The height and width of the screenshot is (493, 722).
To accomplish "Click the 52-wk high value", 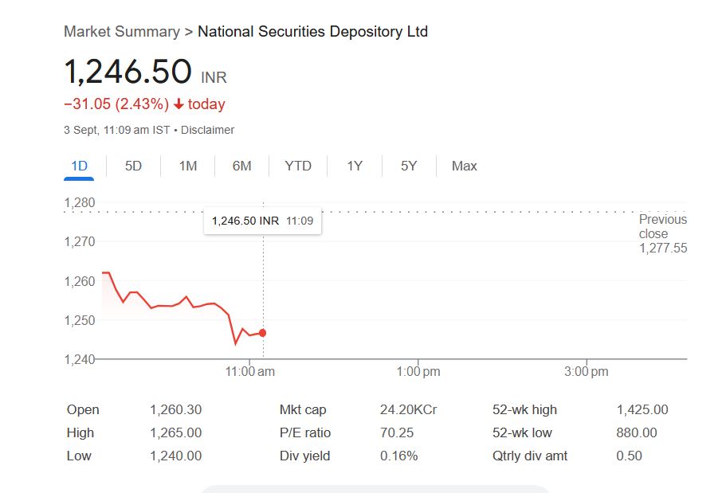I will coord(642,410).
